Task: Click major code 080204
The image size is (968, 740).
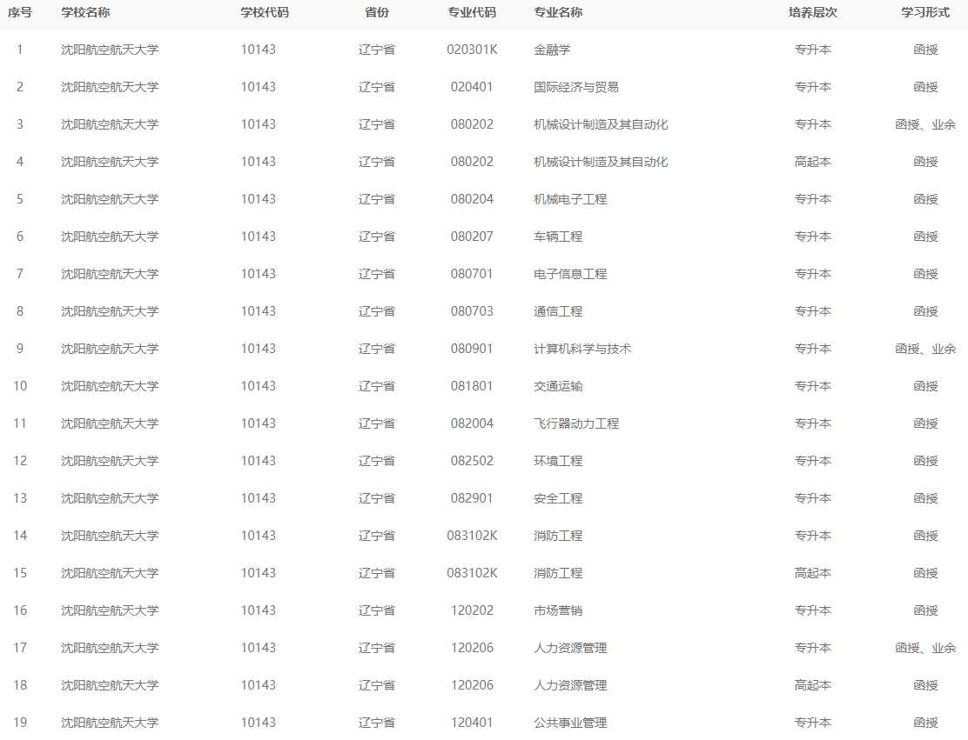Action: tap(472, 199)
